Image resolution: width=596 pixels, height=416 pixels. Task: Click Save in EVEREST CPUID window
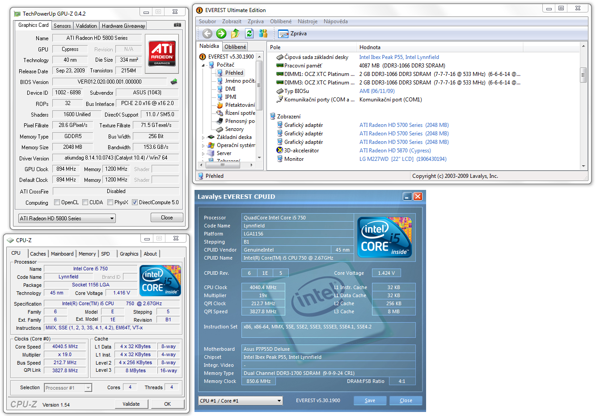[370, 401]
